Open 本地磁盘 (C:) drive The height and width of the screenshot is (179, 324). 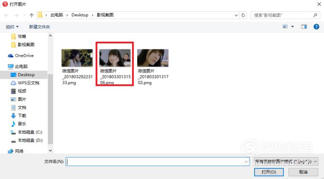[x=26, y=132]
